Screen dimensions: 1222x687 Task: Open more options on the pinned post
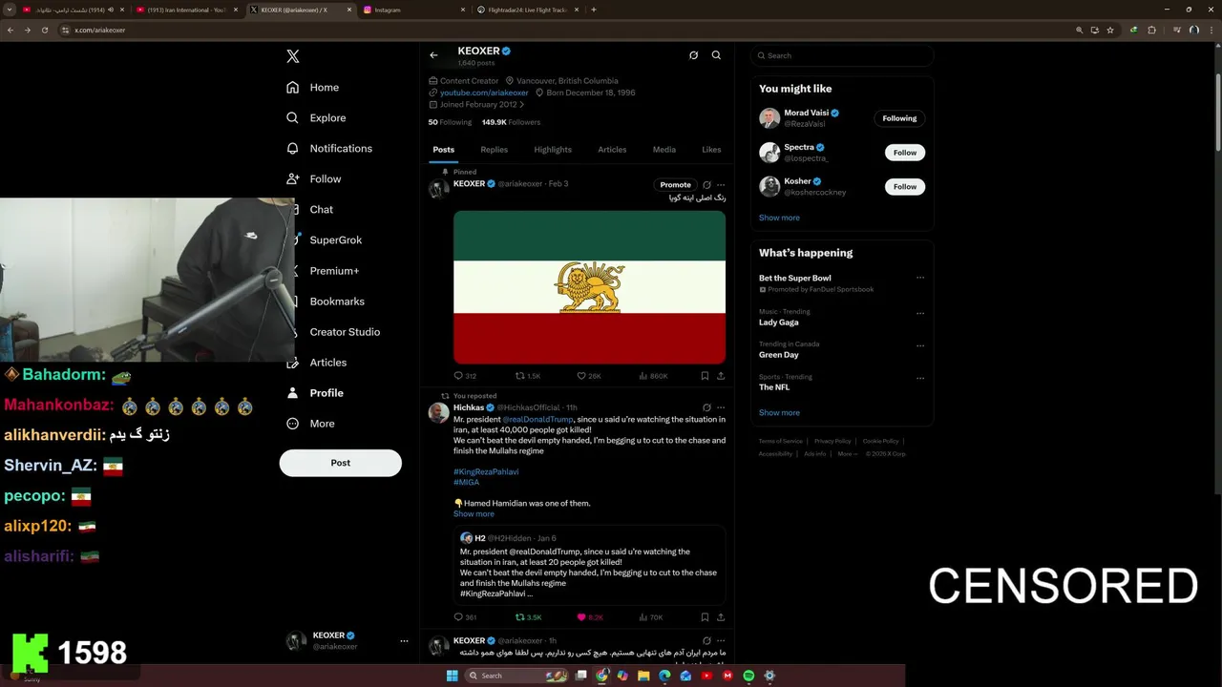(721, 184)
